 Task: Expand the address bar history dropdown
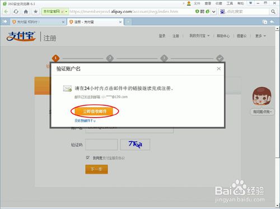point(214,12)
